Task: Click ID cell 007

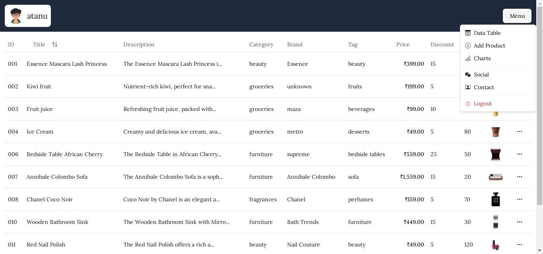Action: click(13, 177)
